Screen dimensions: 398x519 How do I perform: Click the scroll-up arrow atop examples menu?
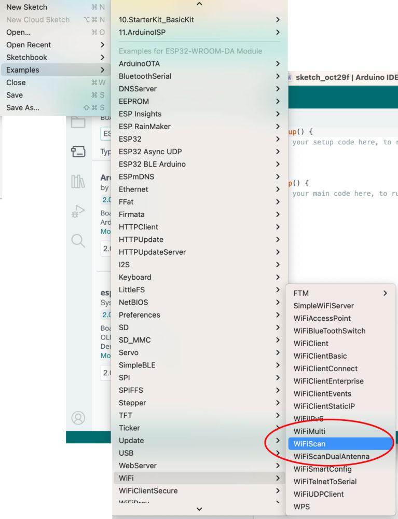click(199, 4)
